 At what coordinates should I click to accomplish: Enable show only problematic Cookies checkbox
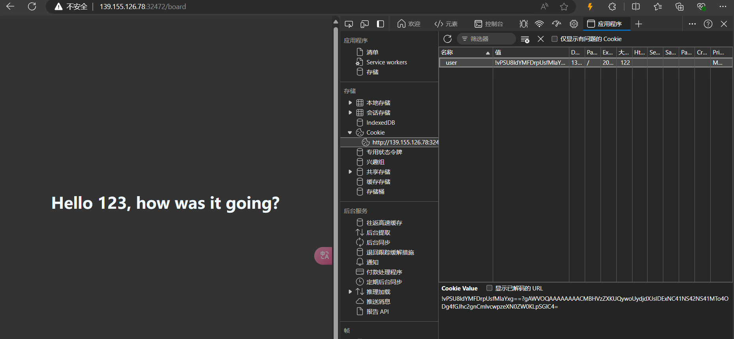554,39
